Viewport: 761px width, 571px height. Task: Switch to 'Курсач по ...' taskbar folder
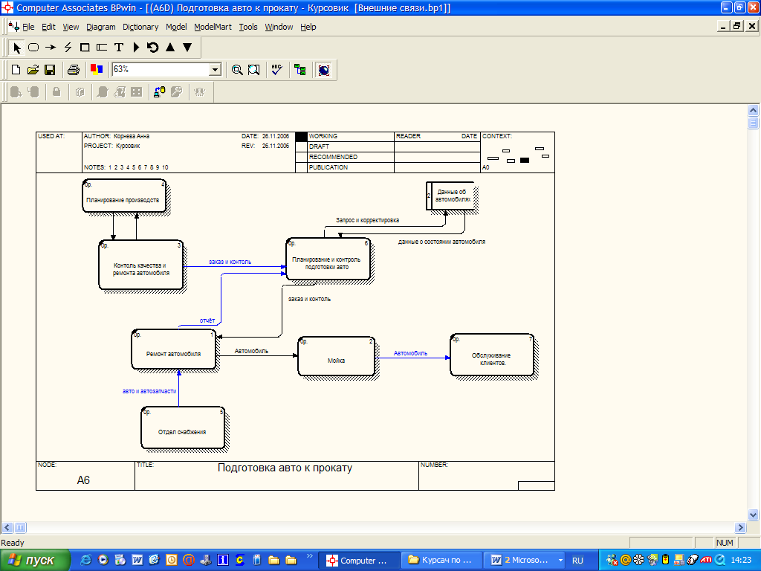441,561
